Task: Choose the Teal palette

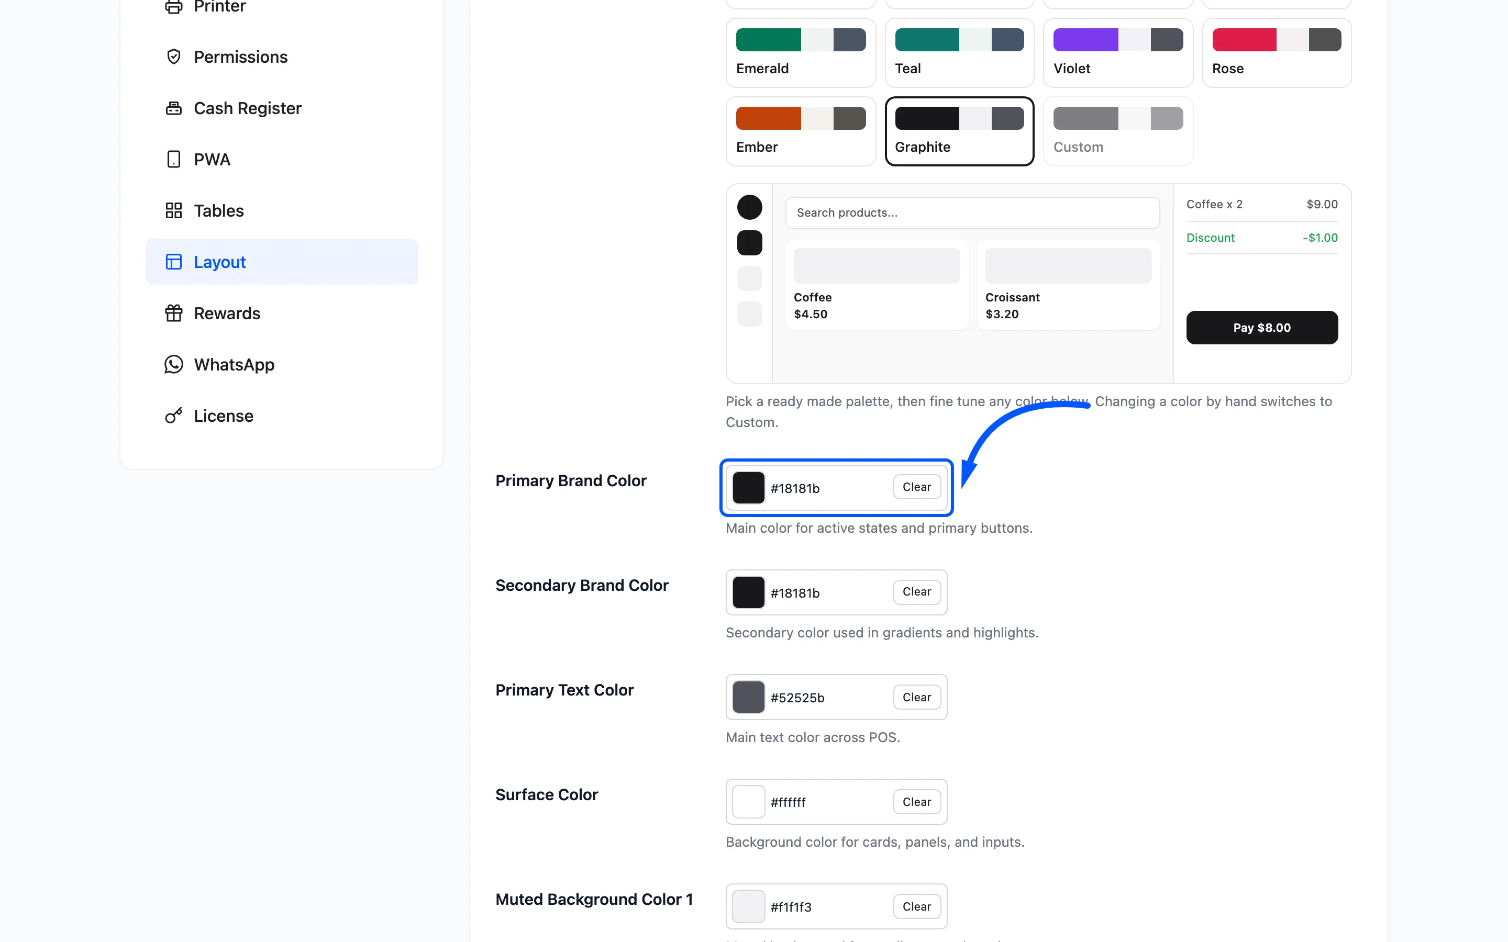Action: click(x=959, y=53)
